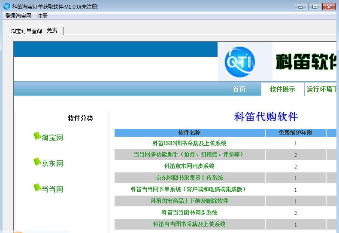Open 京东网图书采集及上传系统 link

189,178
